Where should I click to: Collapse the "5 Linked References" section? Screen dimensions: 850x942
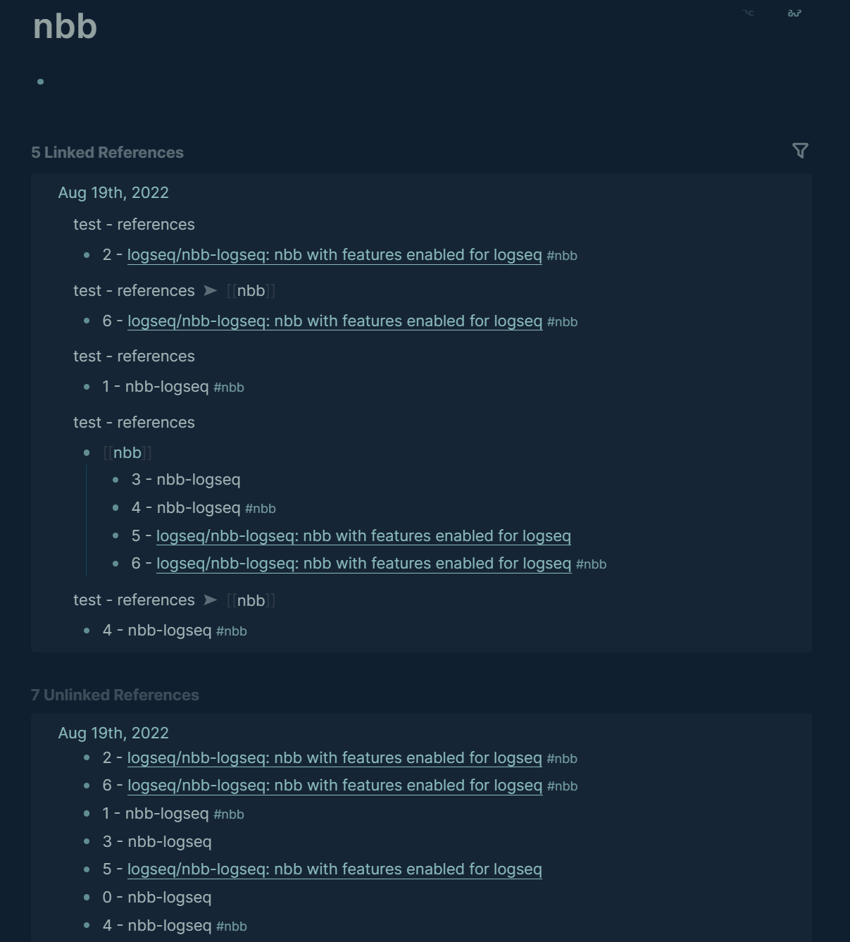coord(107,152)
